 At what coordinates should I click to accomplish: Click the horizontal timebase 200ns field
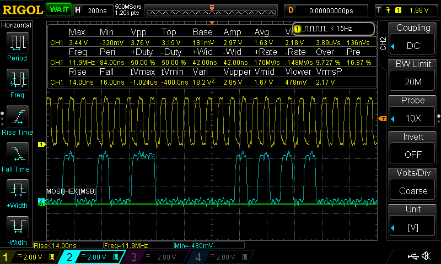(93, 10)
